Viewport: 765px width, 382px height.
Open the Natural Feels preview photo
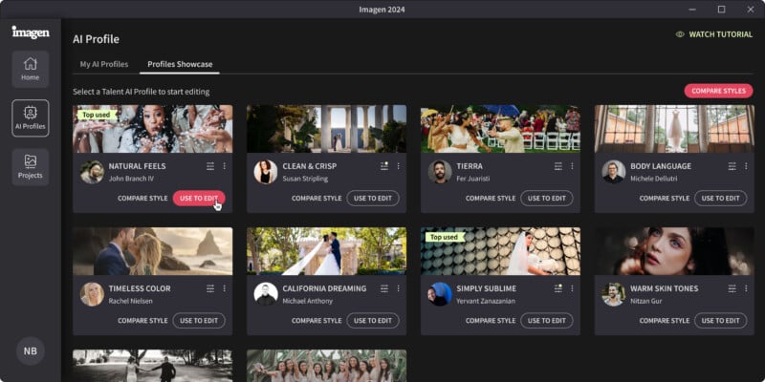pyautogui.click(x=153, y=129)
